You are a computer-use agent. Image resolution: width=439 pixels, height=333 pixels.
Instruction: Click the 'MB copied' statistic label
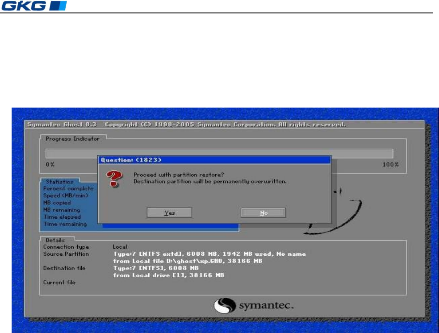point(57,203)
